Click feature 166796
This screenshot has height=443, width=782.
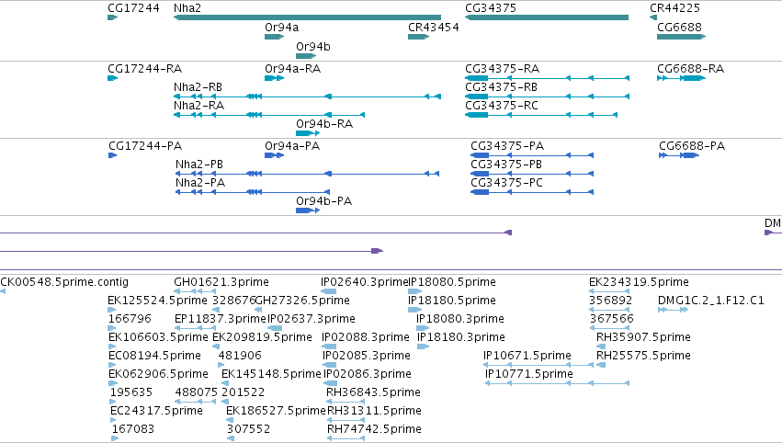pos(130,319)
